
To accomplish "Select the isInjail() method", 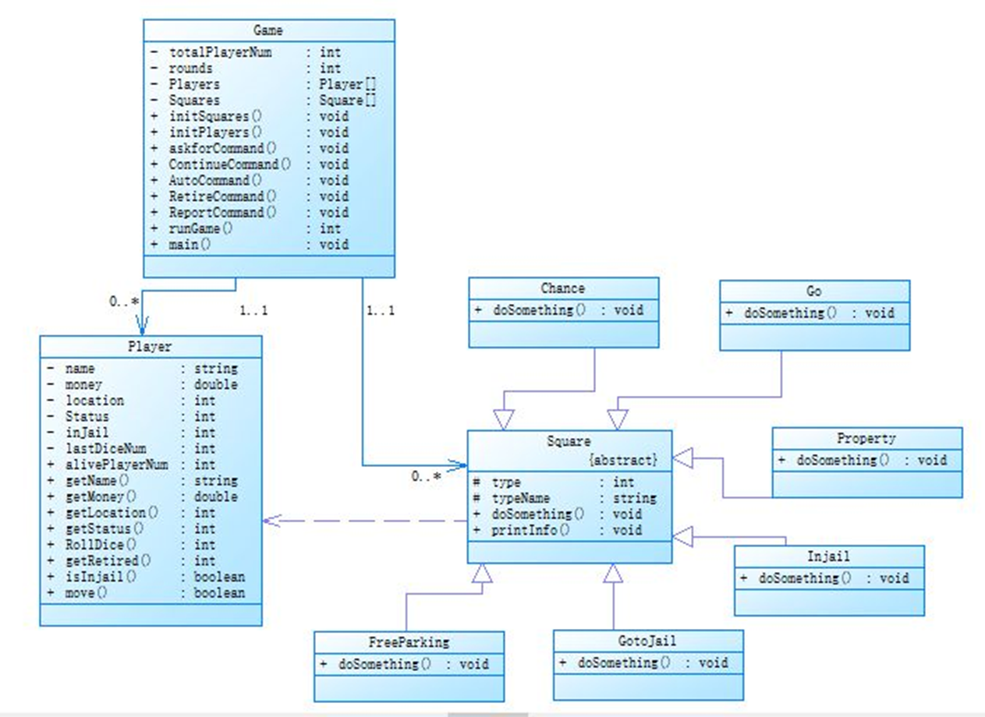I will click(x=101, y=577).
